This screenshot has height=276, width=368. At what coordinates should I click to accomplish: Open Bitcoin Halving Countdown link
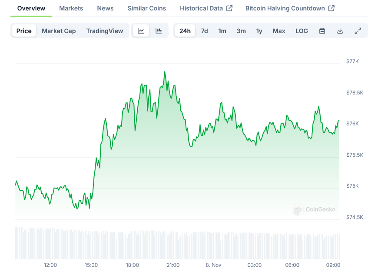coord(290,8)
